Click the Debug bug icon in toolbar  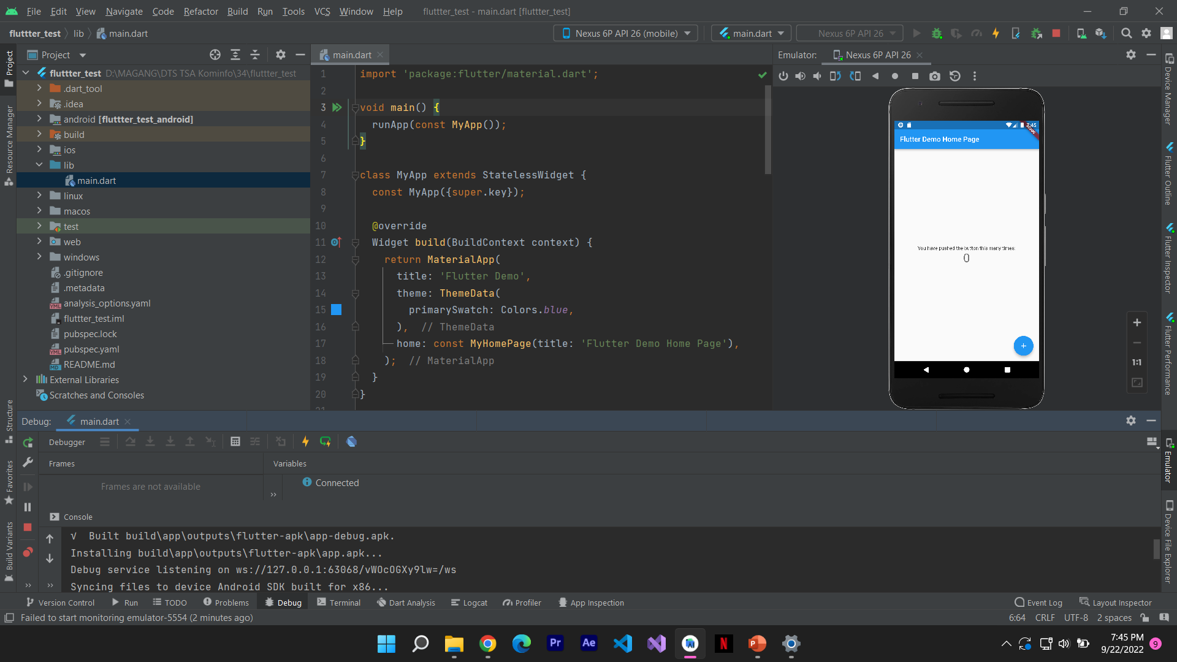(937, 34)
